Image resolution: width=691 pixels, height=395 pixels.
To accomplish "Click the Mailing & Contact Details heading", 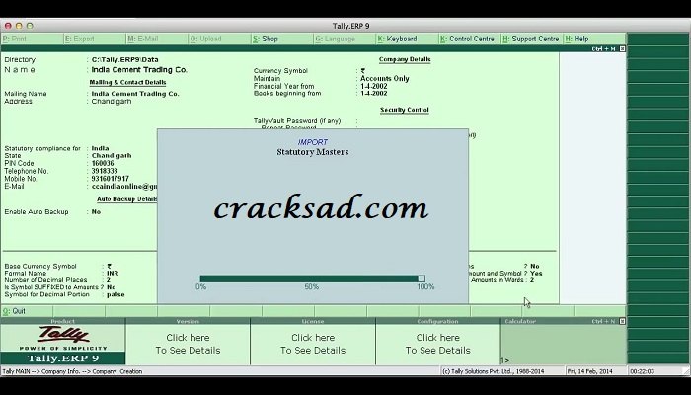I will pos(127,82).
